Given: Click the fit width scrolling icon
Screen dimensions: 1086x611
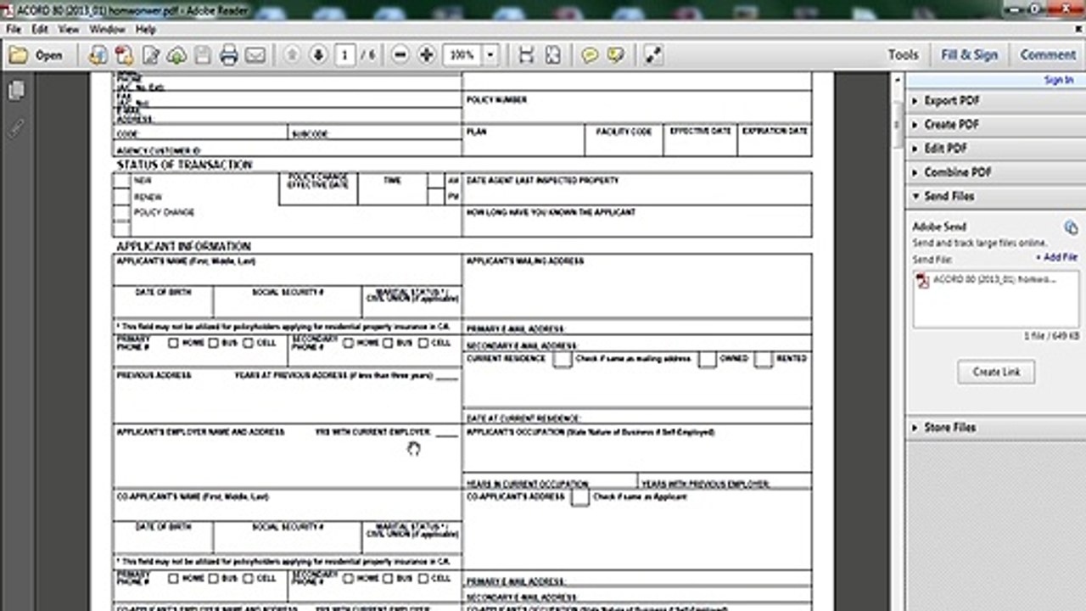Looking at the screenshot, I should coord(526,55).
